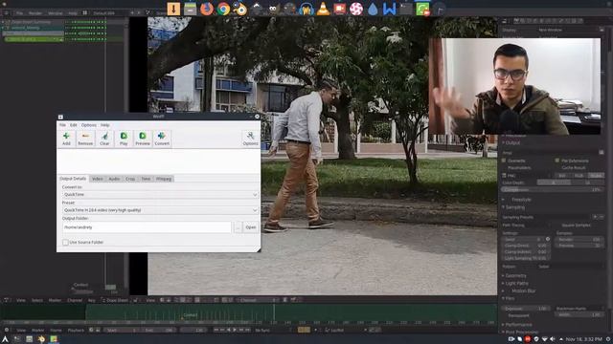The height and width of the screenshot is (344, 613).
Task: Launch Firefox from the top dock
Action: coord(207,9)
